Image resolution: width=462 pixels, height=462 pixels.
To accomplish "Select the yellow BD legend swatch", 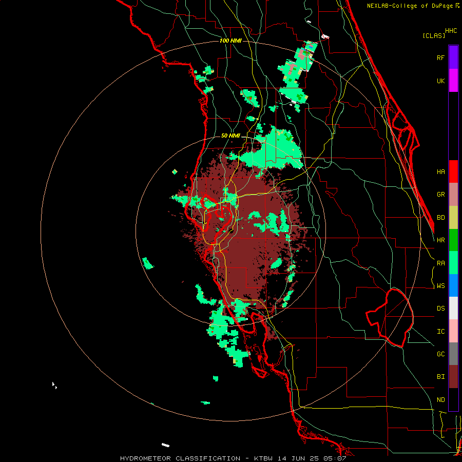I will pos(453,218).
